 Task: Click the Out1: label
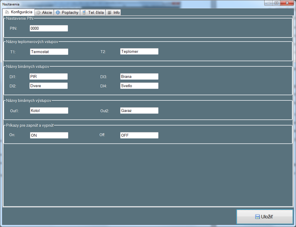point(14,111)
